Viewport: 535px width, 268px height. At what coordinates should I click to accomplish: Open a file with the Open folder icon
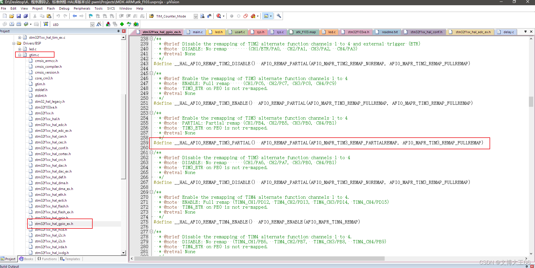tap(12, 16)
